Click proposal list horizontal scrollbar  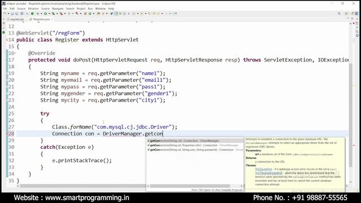[x=190, y=186]
